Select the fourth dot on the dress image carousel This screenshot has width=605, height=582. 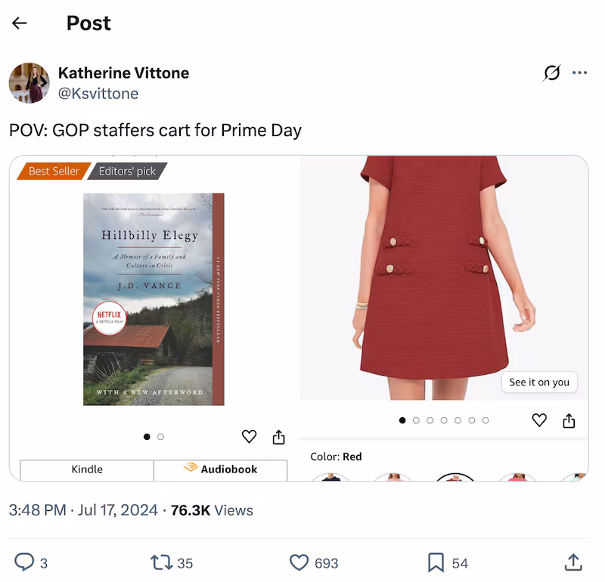pyautogui.click(x=442, y=420)
